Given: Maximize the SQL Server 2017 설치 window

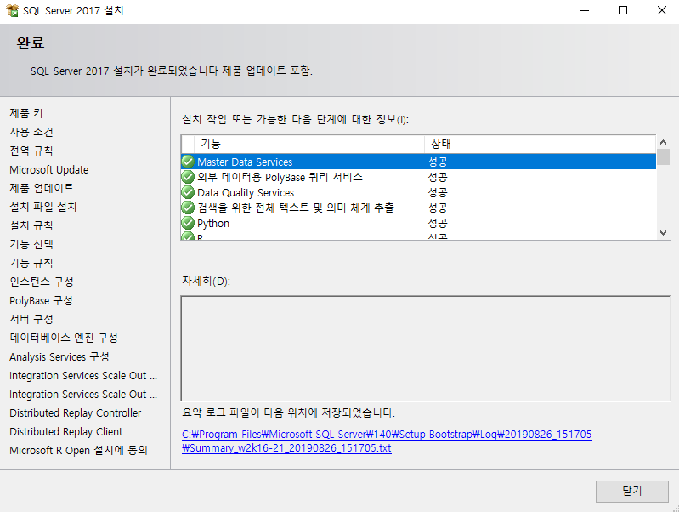Looking at the screenshot, I should 623,10.
